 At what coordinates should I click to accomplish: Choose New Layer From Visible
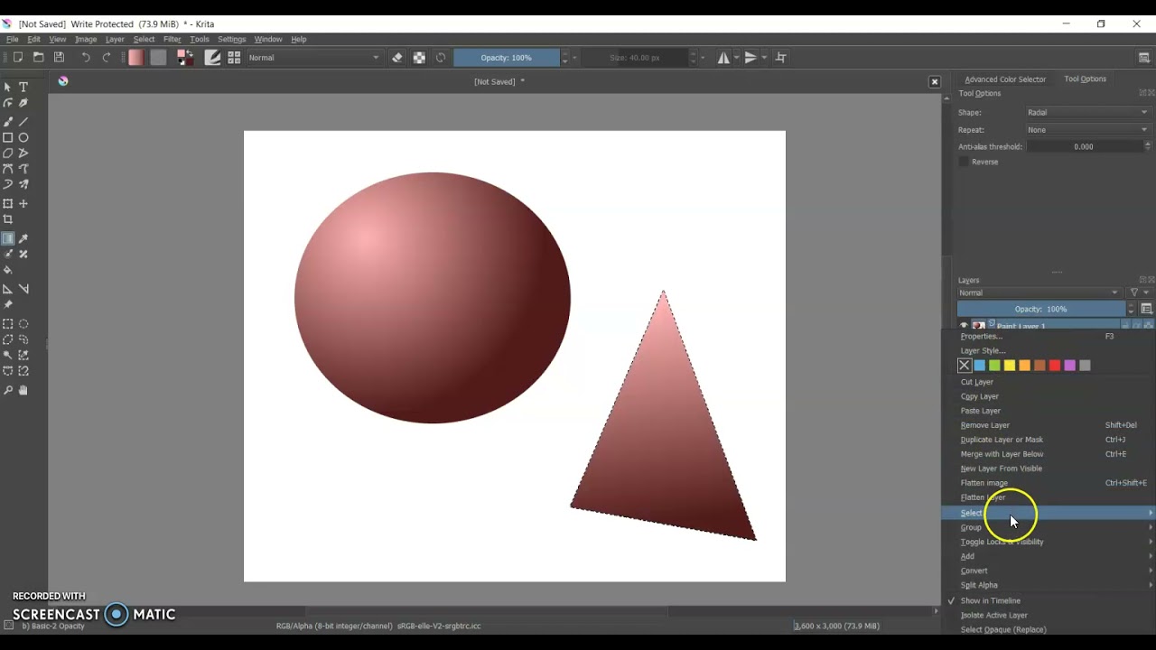(1049, 469)
